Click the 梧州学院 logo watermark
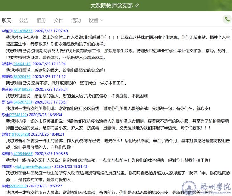The image size is (232, 196). [x=206, y=188]
